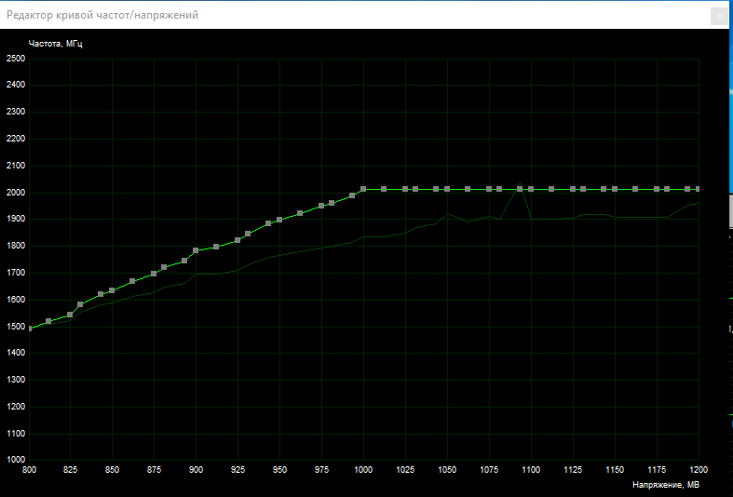
Task: Pick the curve point at 1012 mV
Action: (384, 189)
